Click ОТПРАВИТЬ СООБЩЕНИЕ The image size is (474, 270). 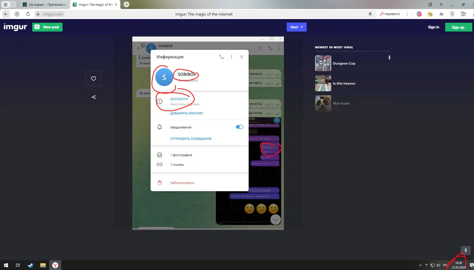[191, 139]
